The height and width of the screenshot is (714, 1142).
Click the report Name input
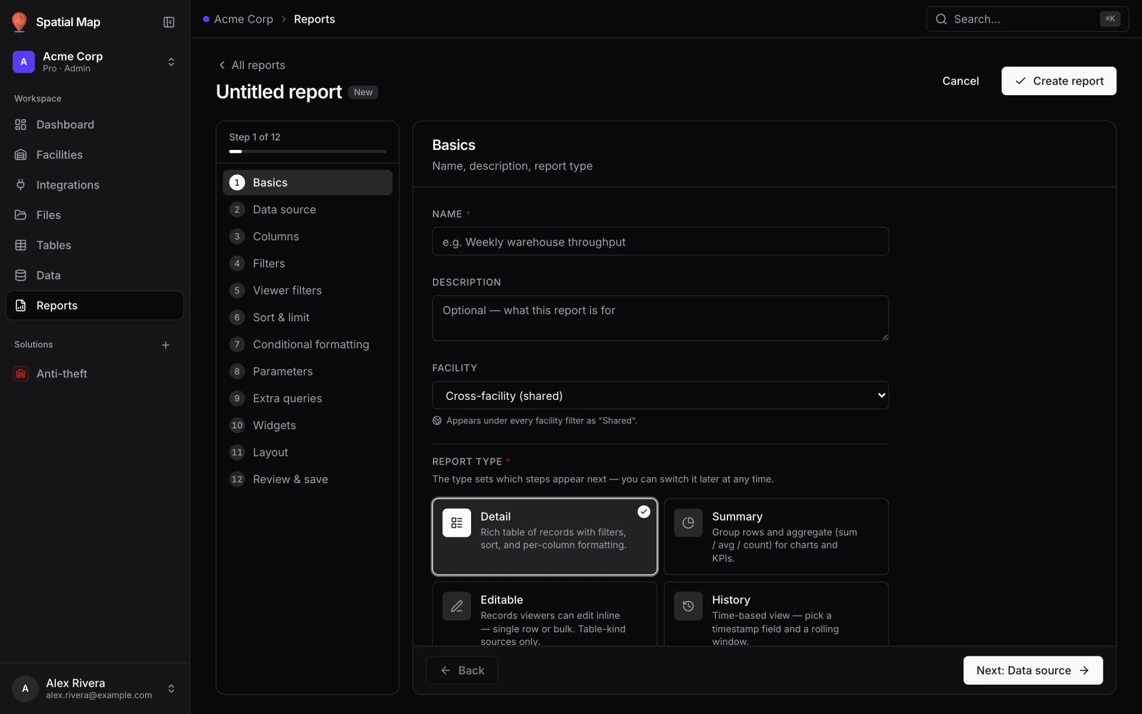tap(660, 242)
